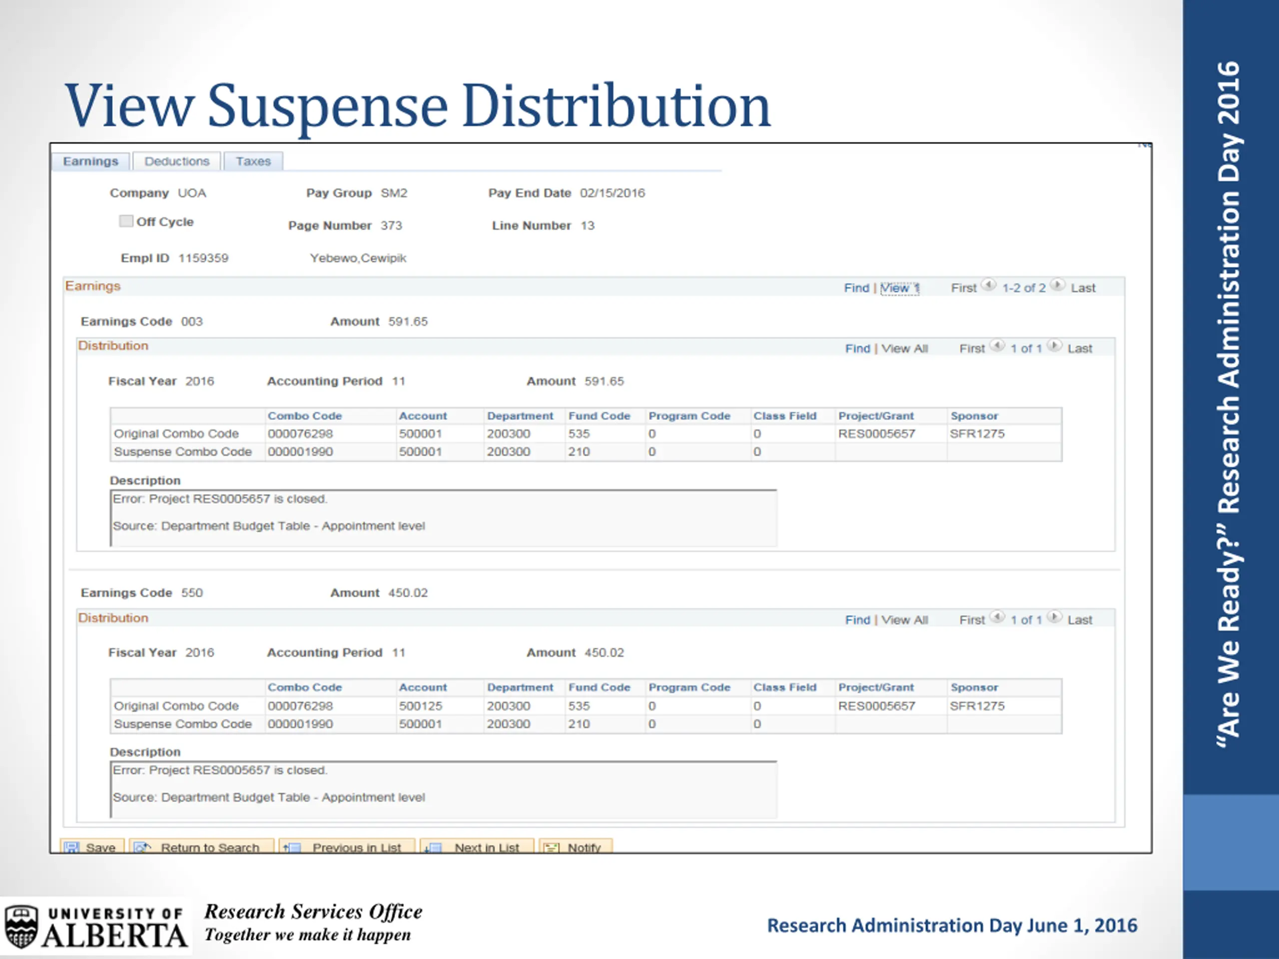1279x959 pixels.
Task: Click the Next in List button
Action: [x=477, y=846]
